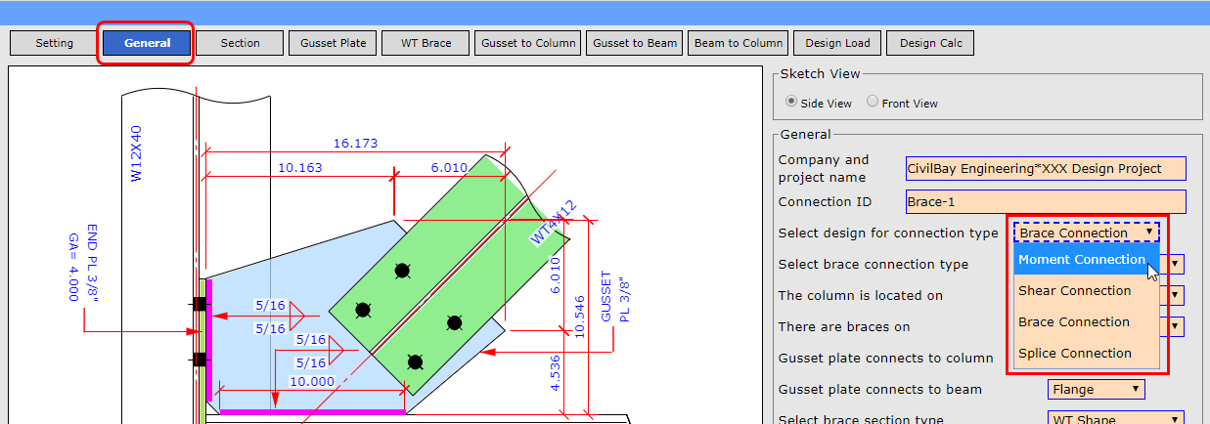The height and width of the screenshot is (424, 1210).
Task: Switch to Beam to Column tab
Action: tap(738, 43)
